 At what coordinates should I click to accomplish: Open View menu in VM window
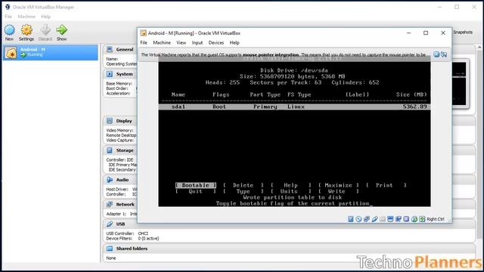coord(181,42)
